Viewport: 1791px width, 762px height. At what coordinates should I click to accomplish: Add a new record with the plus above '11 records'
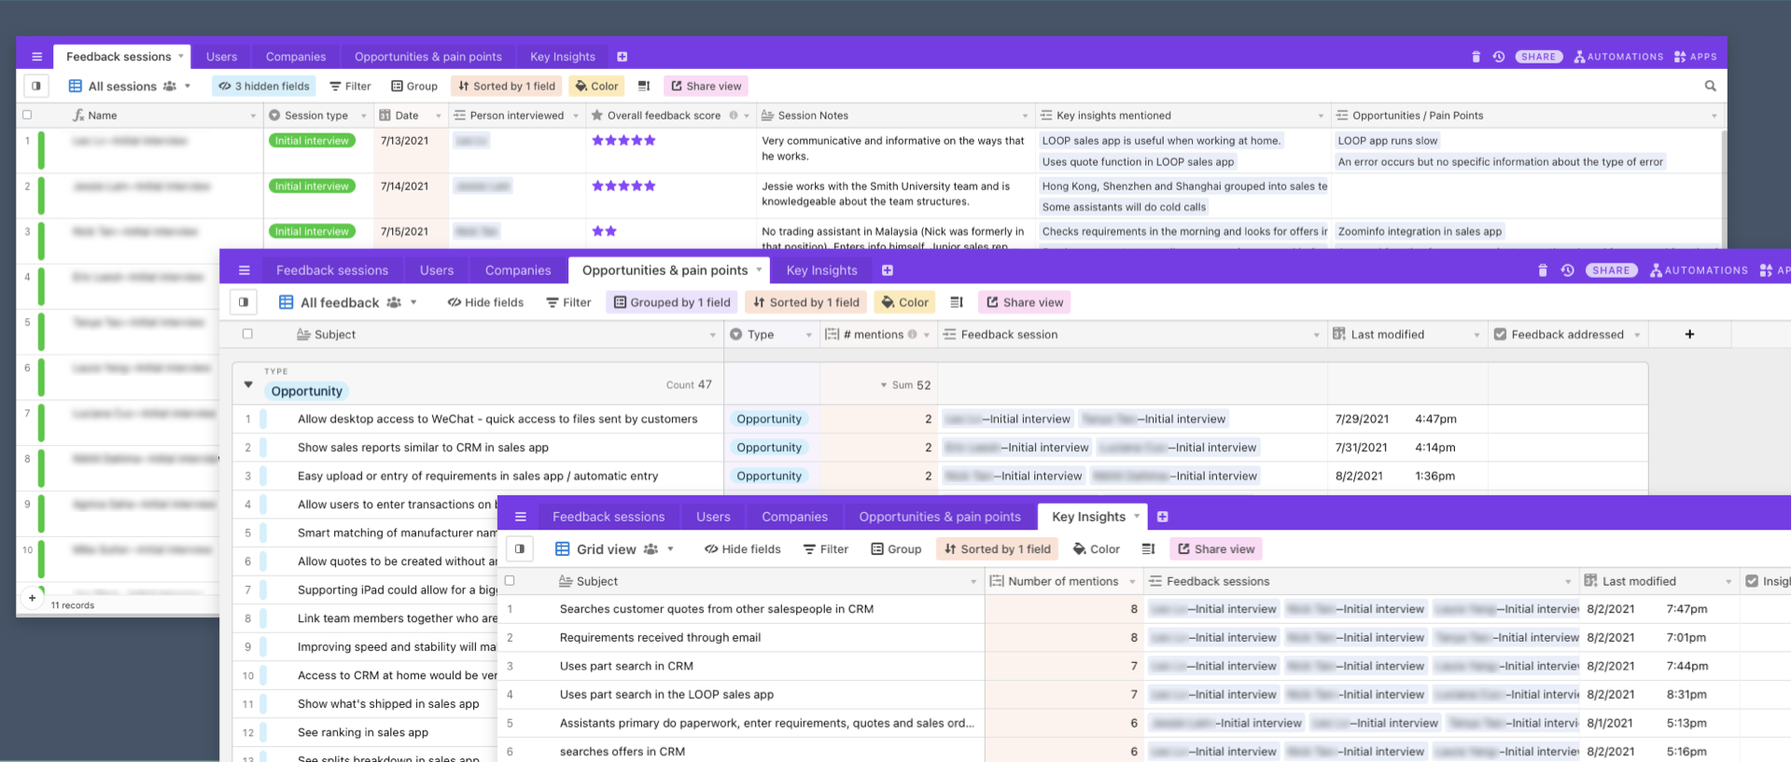(33, 598)
